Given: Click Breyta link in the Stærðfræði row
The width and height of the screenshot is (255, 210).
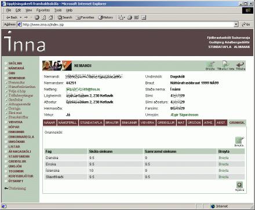Looking at the screenshot, I should (x=224, y=177).
